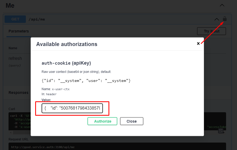The width and height of the screenshot is (237, 150).
Task: Click the curl block's left scroll arrow
Action: tap(11, 132)
